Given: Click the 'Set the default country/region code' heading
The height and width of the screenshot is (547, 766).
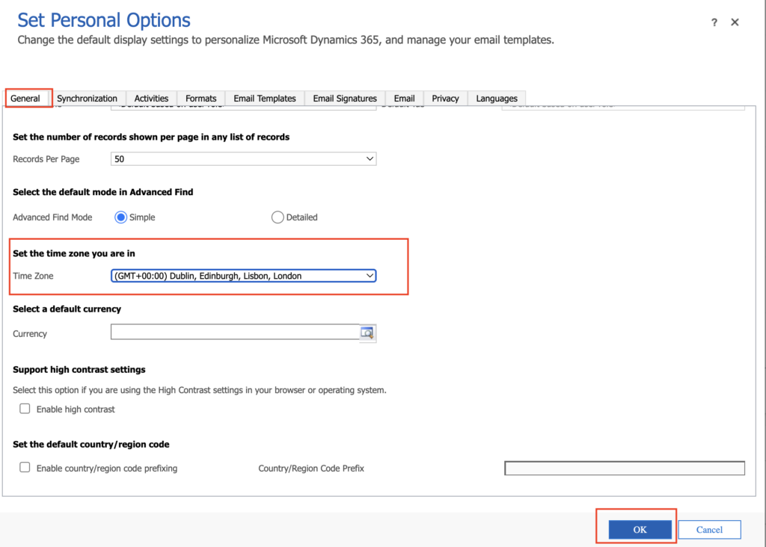Looking at the screenshot, I should [91, 444].
